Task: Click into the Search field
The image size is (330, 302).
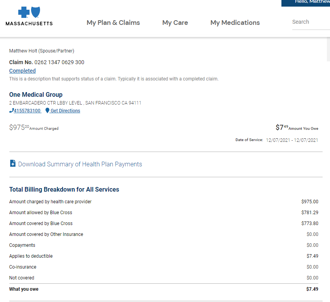Action: click(310, 22)
